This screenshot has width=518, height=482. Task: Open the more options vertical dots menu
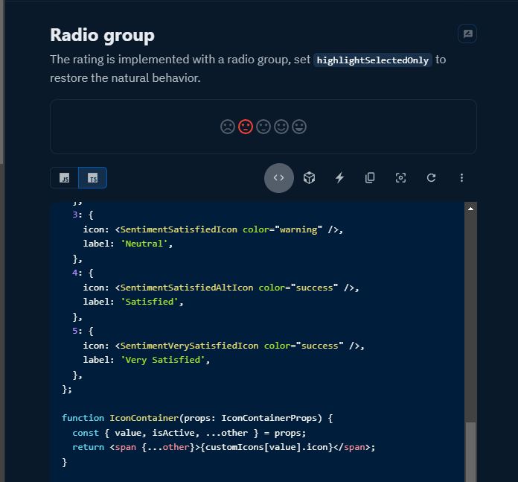point(461,178)
